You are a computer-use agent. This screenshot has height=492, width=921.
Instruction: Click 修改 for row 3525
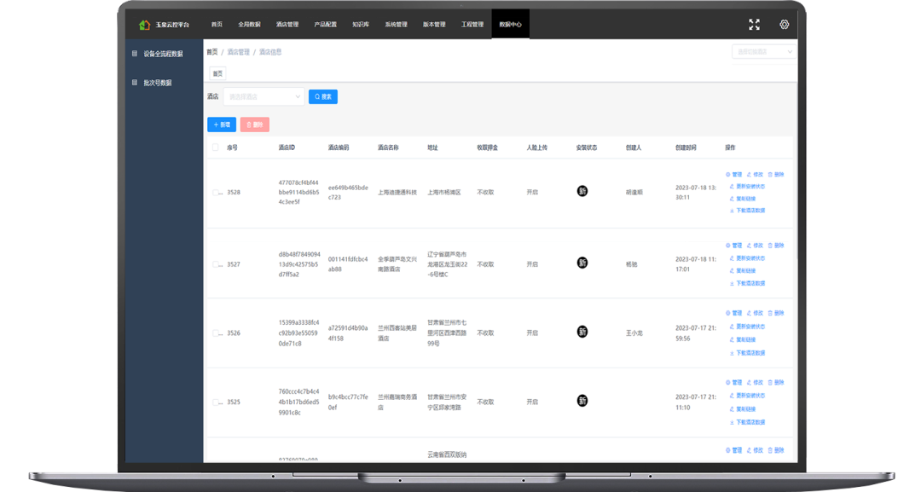pos(755,382)
